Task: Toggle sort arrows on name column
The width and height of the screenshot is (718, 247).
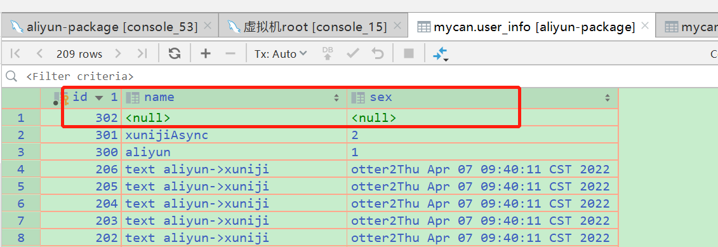Action: [336, 98]
